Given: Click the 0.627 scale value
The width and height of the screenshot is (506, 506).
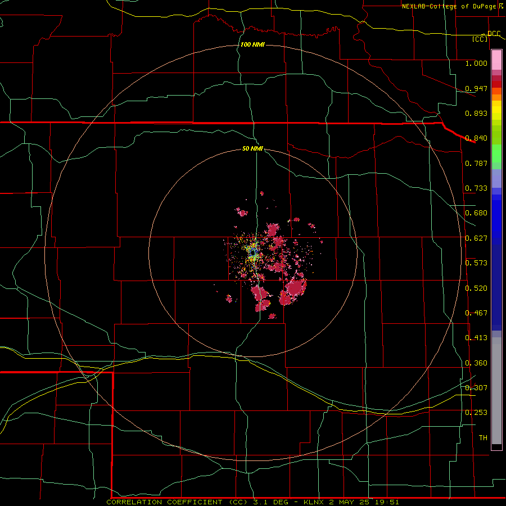Looking at the screenshot, I should [x=476, y=238].
